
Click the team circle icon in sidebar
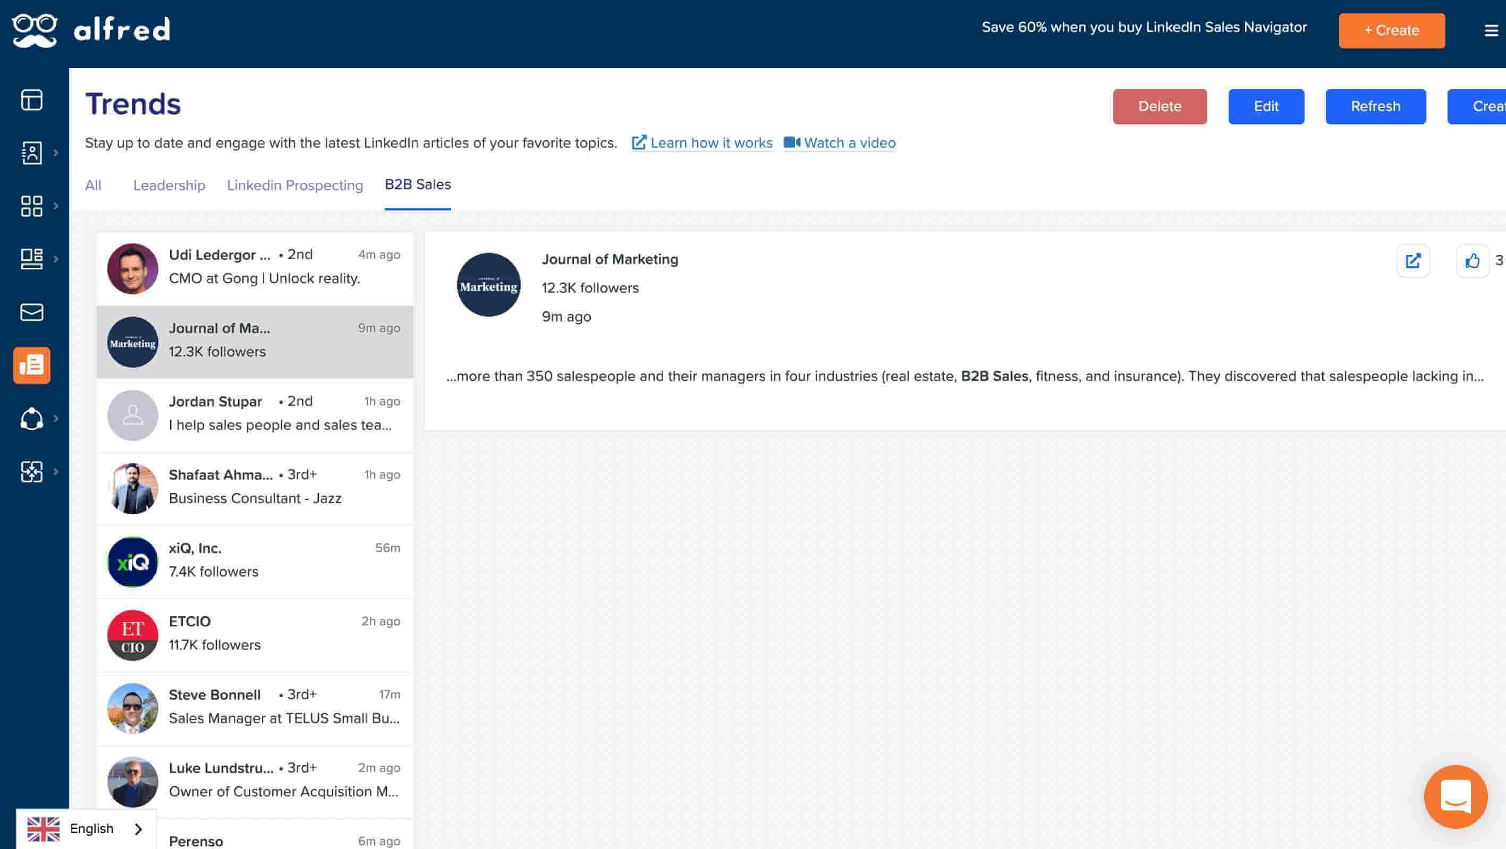31,418
